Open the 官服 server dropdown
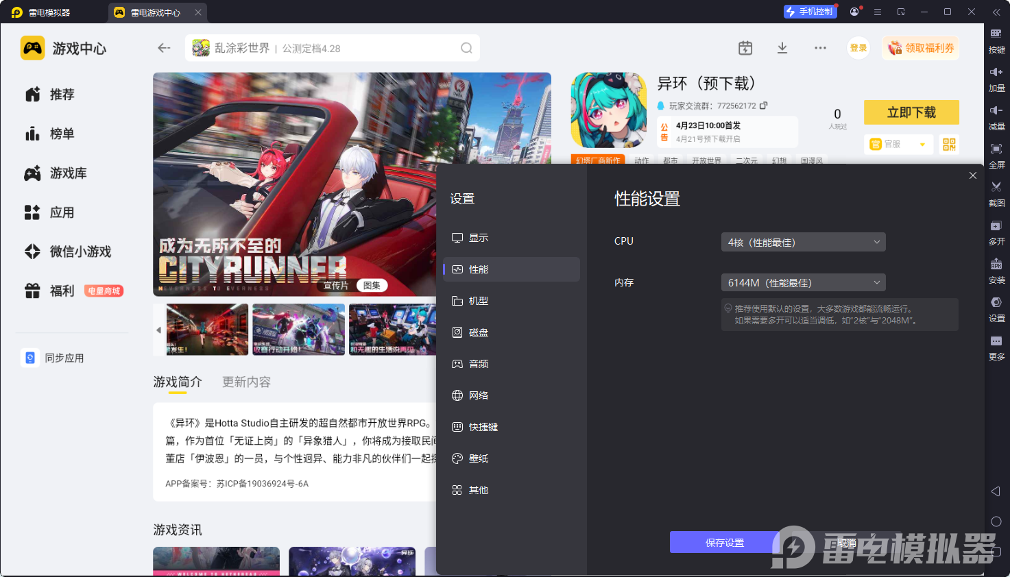Screen dimensions: 1010x577 click(898, 144)
